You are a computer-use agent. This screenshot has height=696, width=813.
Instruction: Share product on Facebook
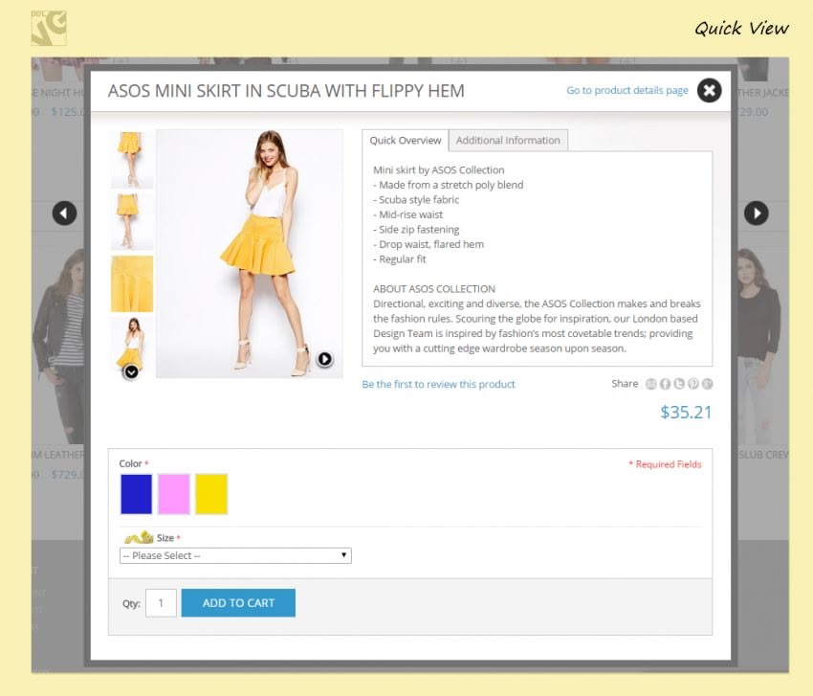665,384
